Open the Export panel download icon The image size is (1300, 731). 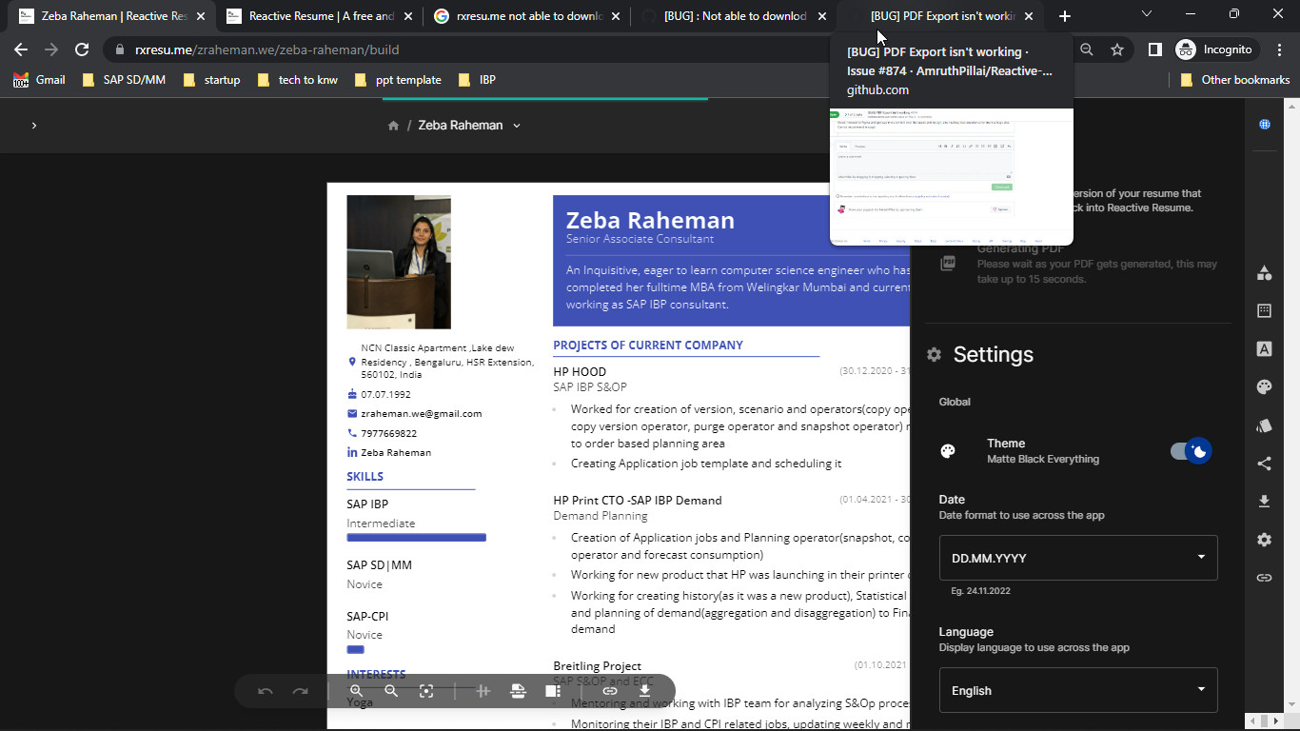pyautogui.click(x=1264, y=501)
